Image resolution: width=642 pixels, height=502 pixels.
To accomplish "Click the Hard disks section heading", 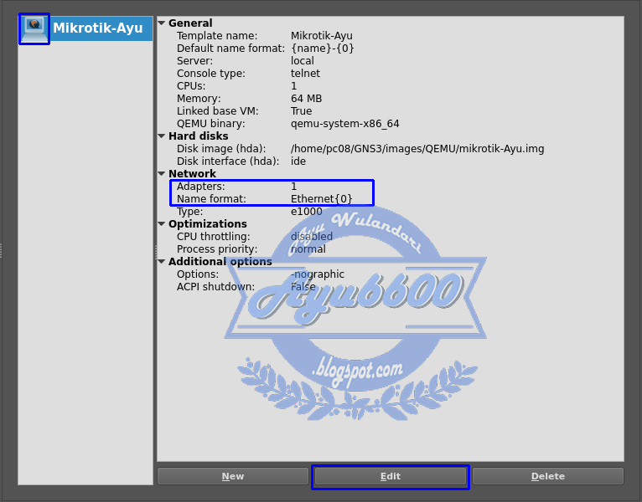I will point(198,136).
